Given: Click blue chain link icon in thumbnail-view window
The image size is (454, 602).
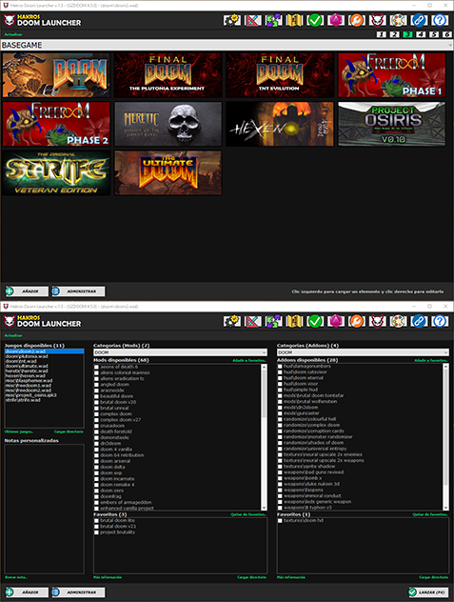Looking at the screenshot, I should [419, 20].
